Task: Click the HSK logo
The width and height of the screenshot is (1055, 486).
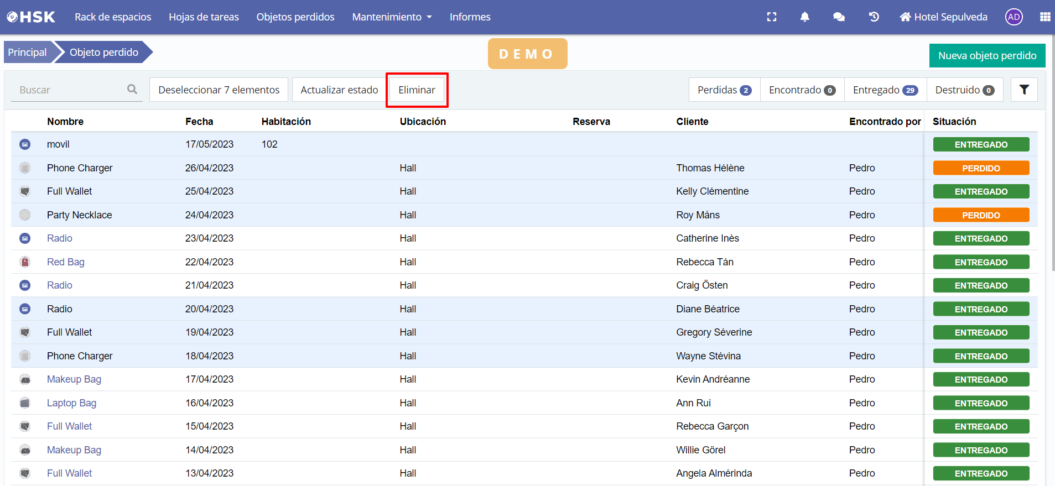Action: click(31, 17)
